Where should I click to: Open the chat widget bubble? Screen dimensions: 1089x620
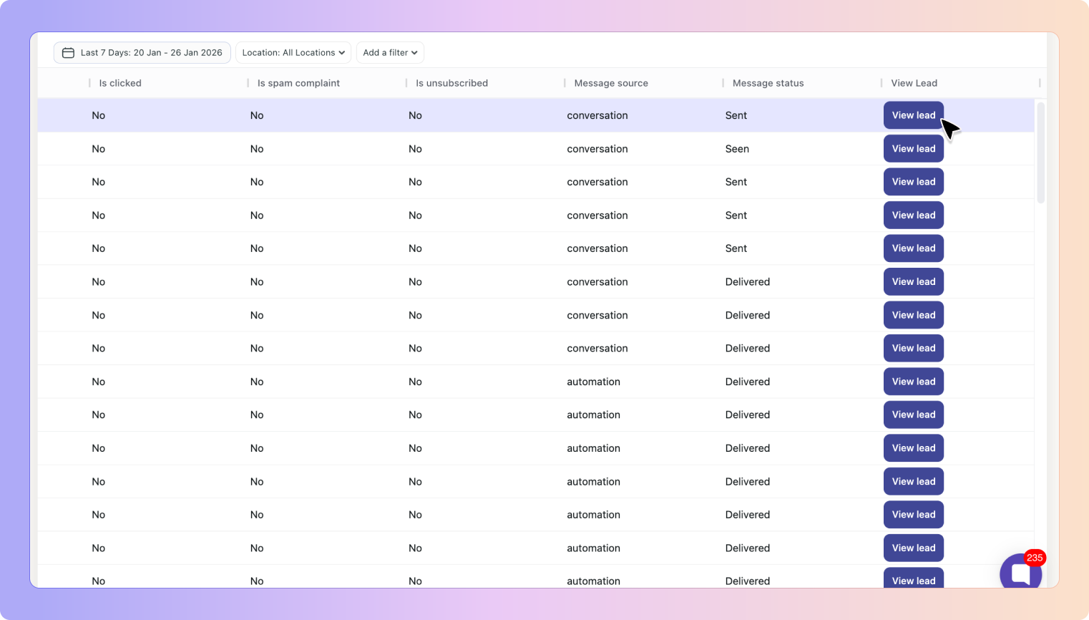[x=1020, y=573]
